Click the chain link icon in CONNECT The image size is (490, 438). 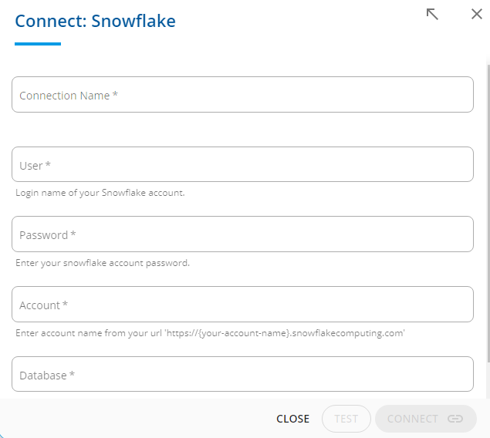(x=455, y=418)
